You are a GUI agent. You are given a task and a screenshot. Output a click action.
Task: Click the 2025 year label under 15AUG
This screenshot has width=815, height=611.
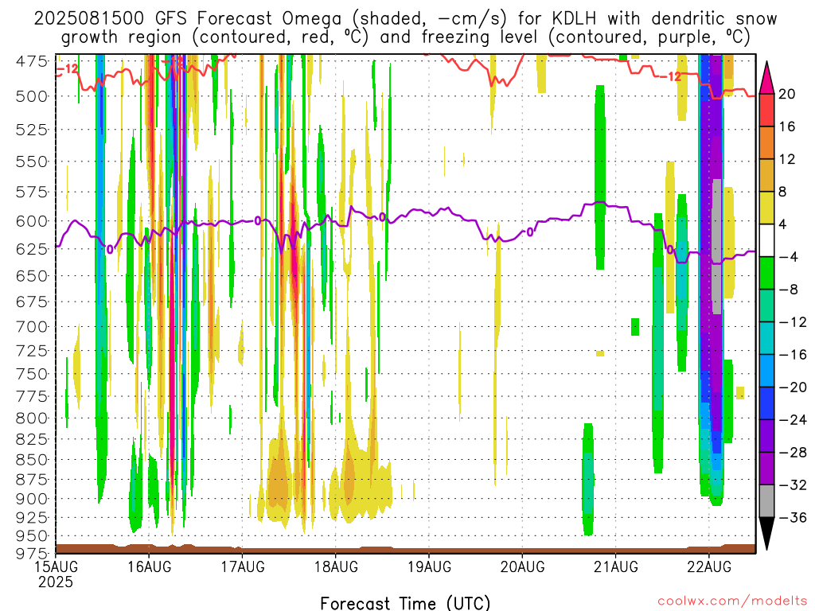[56, 582]
